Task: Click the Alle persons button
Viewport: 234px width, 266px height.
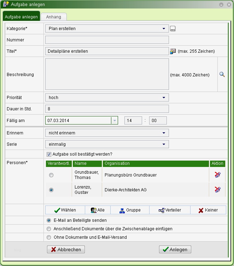Action: click(x=98, y=210)
